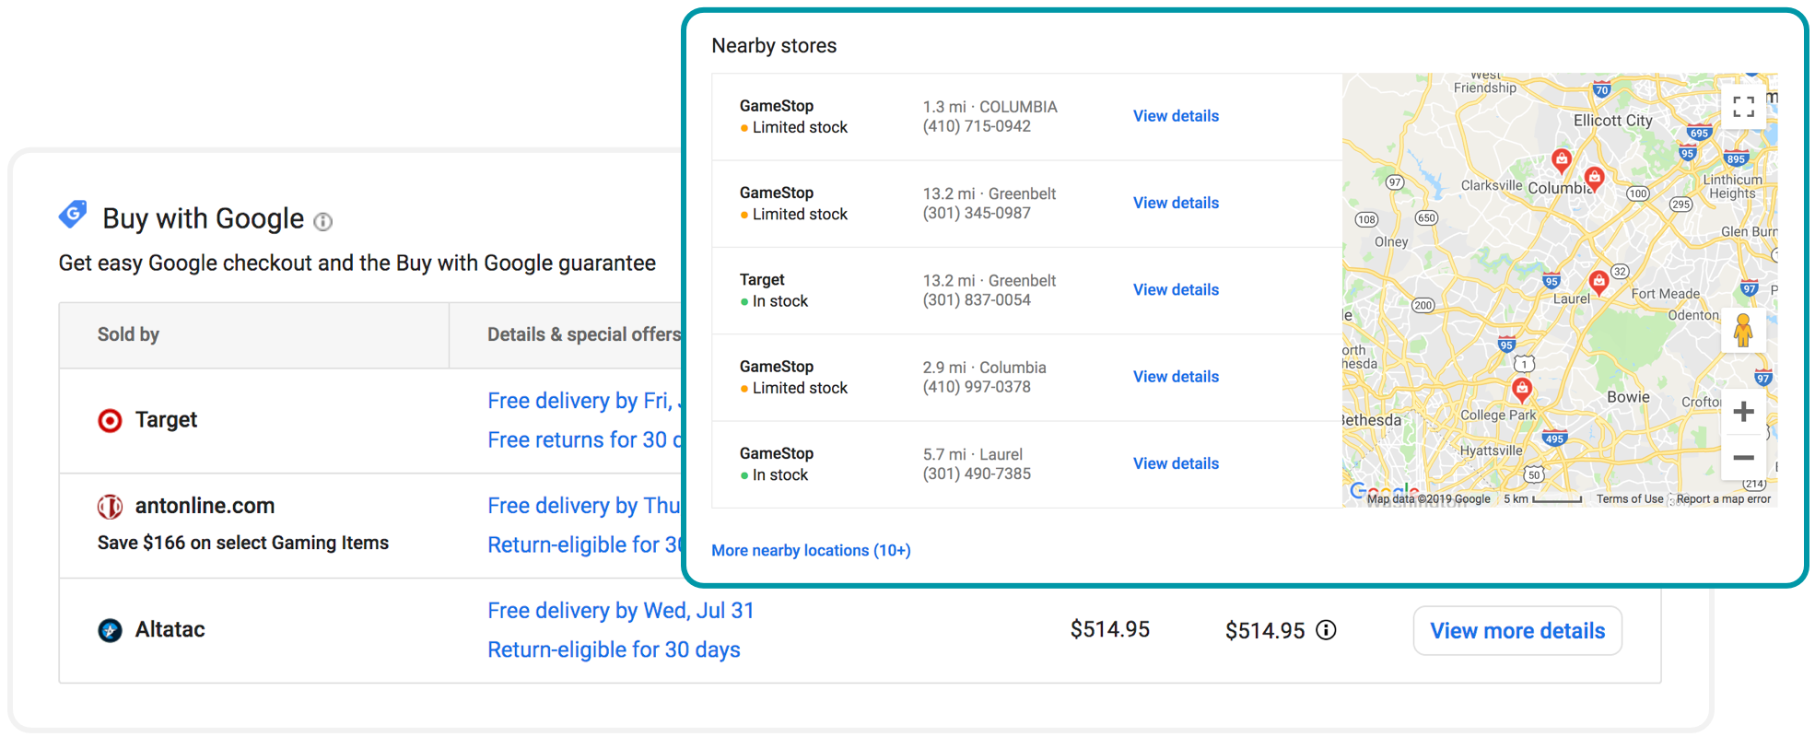Open Altatac Return-eligible for 30 days link
Screen dimensions: 1815x737
point(614,650)
